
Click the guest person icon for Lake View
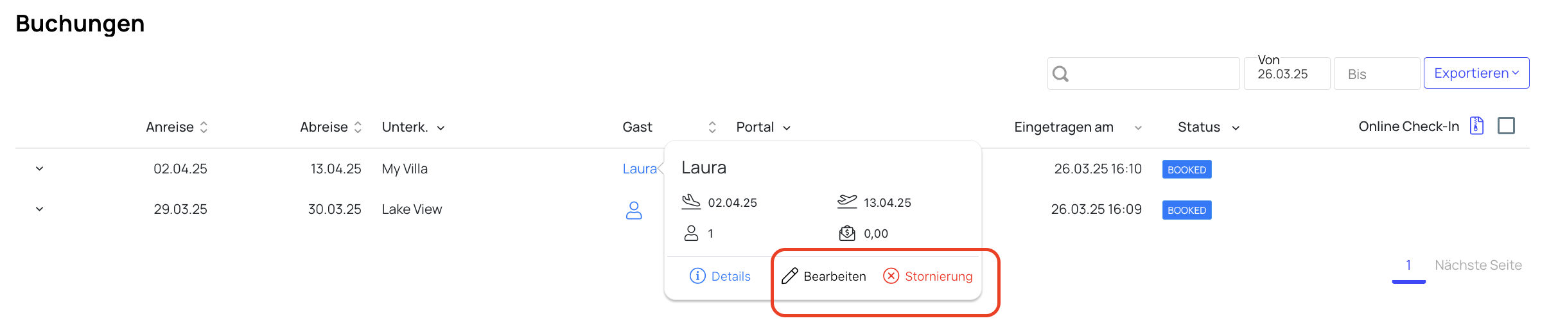634,210
